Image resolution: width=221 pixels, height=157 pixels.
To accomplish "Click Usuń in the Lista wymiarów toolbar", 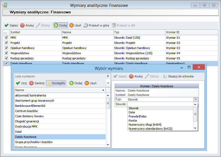I will 91,83.
